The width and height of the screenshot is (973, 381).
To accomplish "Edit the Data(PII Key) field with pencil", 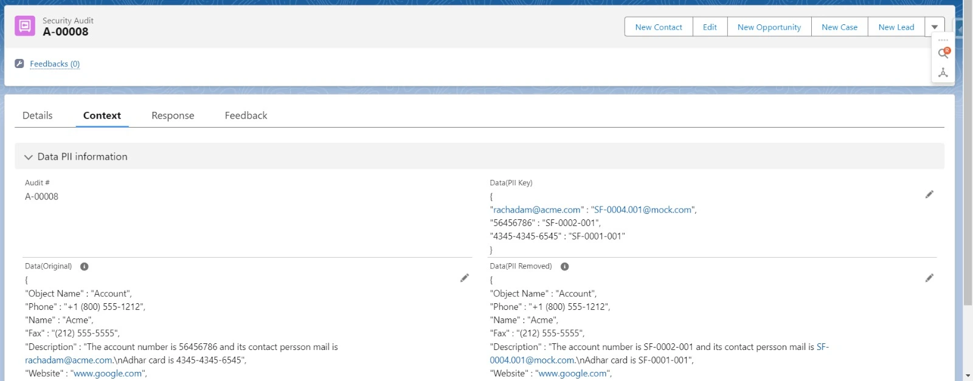I will (929, 194).
